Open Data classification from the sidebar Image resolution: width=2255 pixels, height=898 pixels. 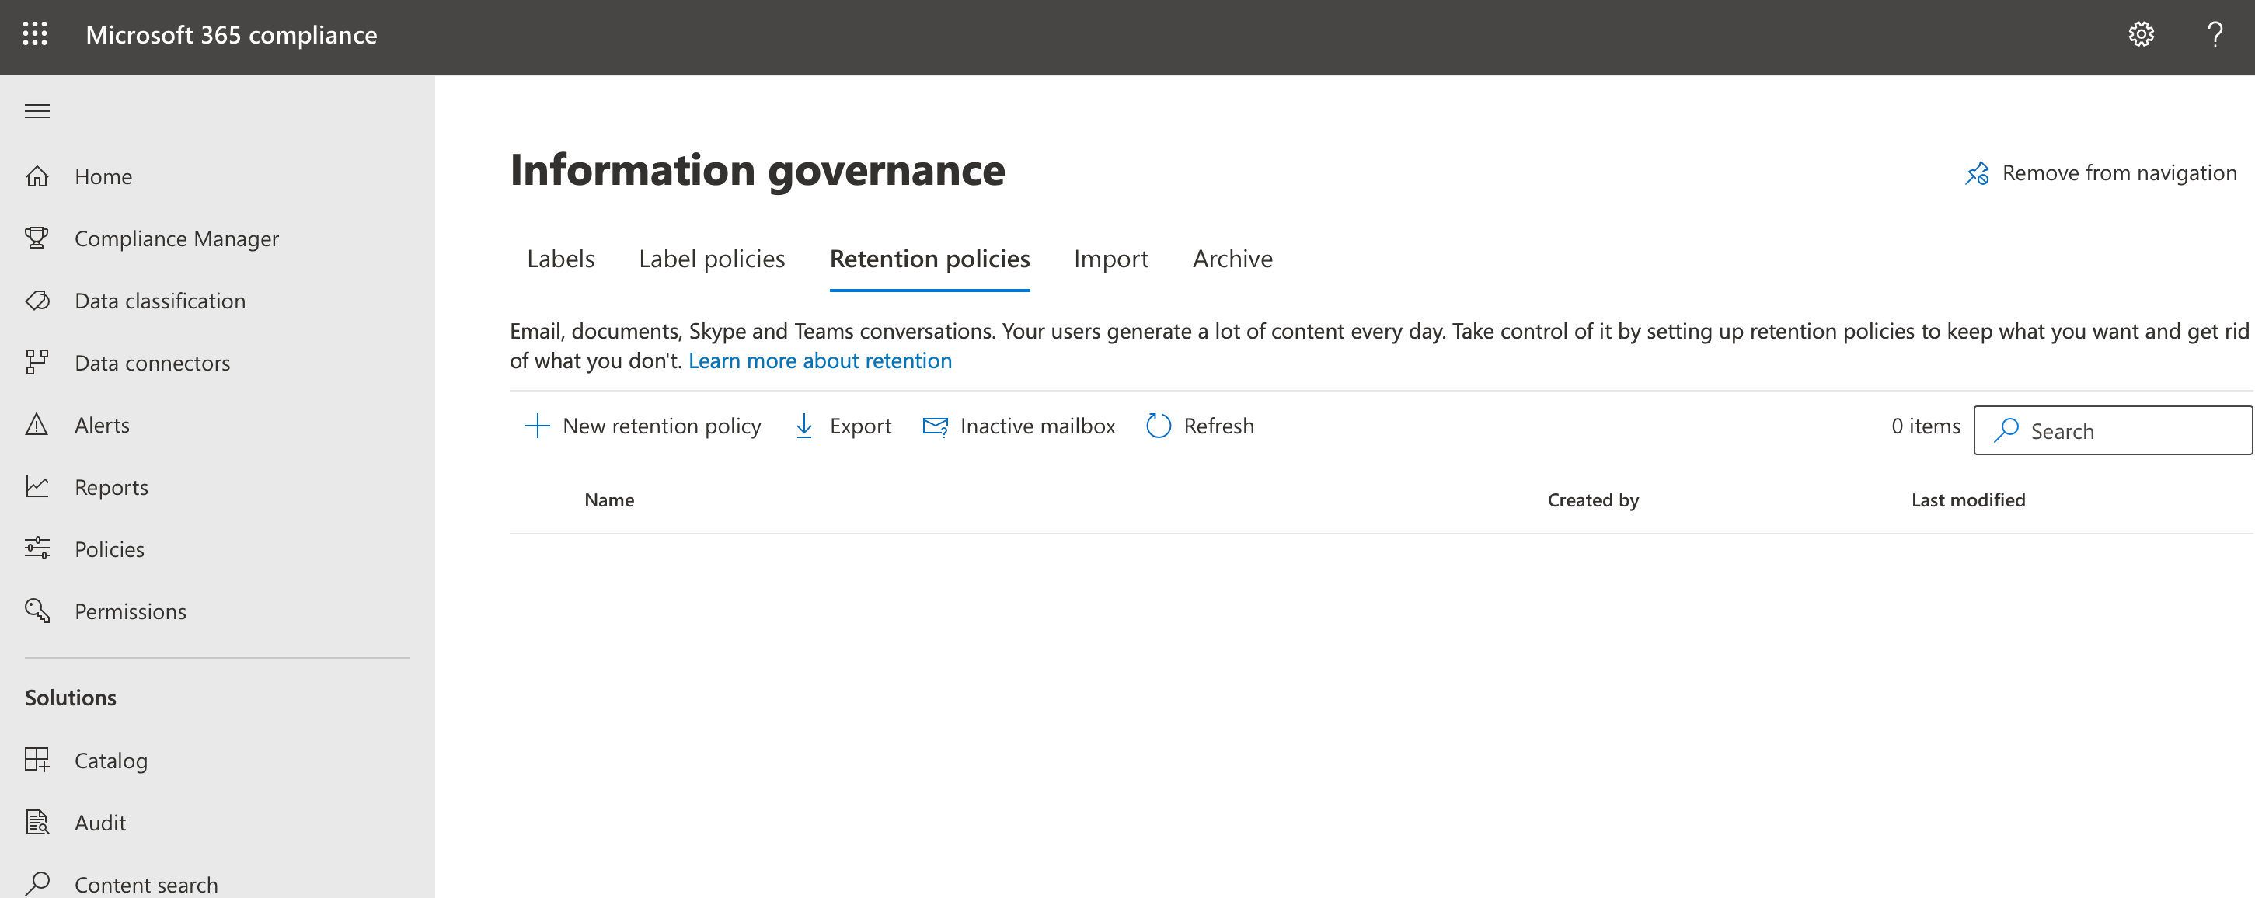point(159,300)
